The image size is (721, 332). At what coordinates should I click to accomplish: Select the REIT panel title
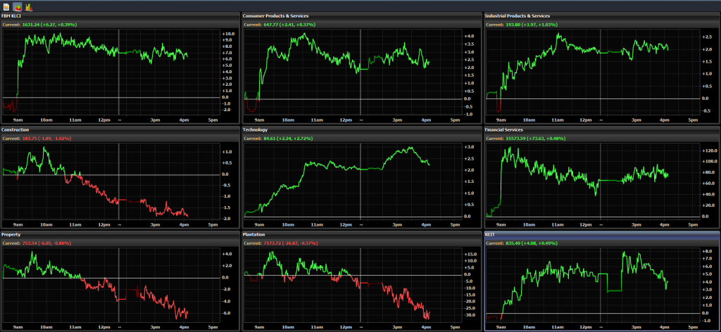click(490, 235)
